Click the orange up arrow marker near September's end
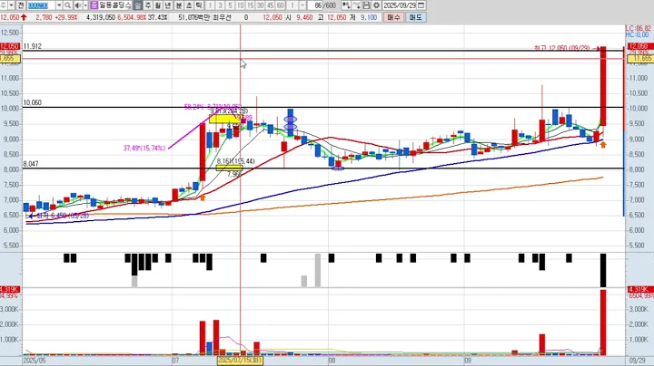Screen dimensions: 654x366 click(x=603, y=144)
